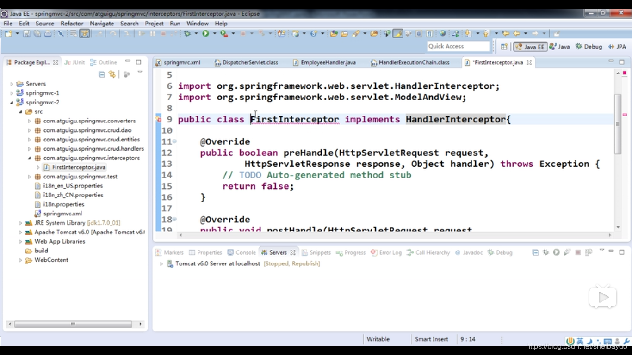The height and width of the screenshot is (355, 632).
Task: Toggle Mark Occurrences highlighter button
Action: click(x=398, y=33)
